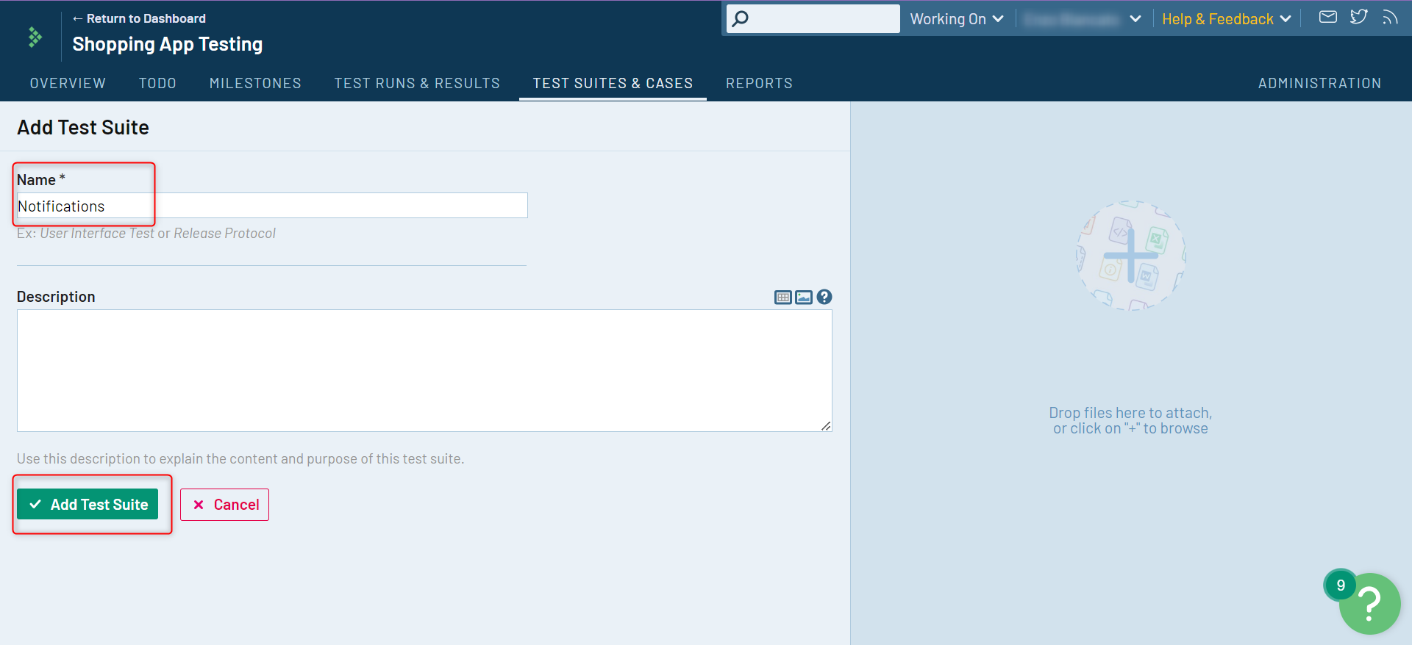Click the Twitter bird icon
Viewport: 1412px width, 645px height.
1358,17
